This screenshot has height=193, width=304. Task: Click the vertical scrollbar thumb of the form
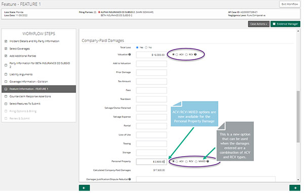coord(298,117)
